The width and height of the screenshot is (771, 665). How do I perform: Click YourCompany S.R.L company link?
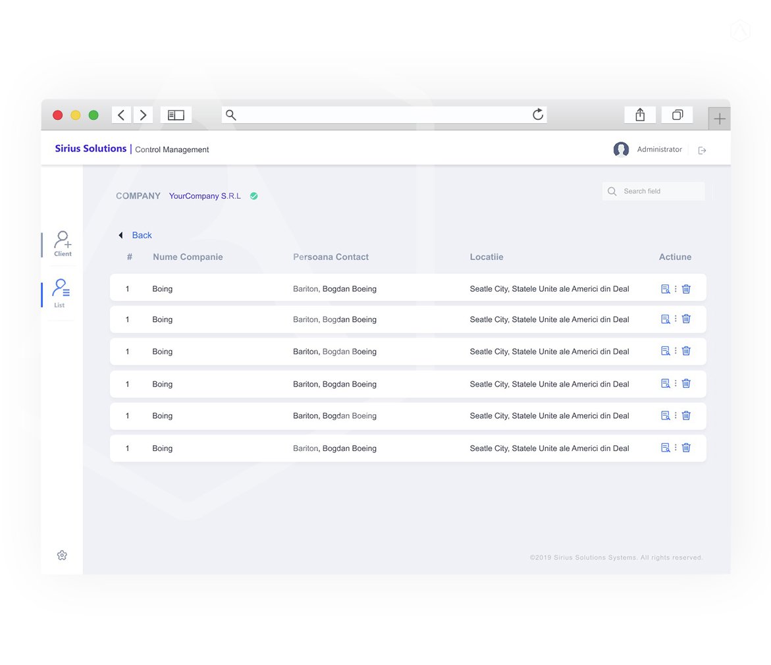point(205,196)
